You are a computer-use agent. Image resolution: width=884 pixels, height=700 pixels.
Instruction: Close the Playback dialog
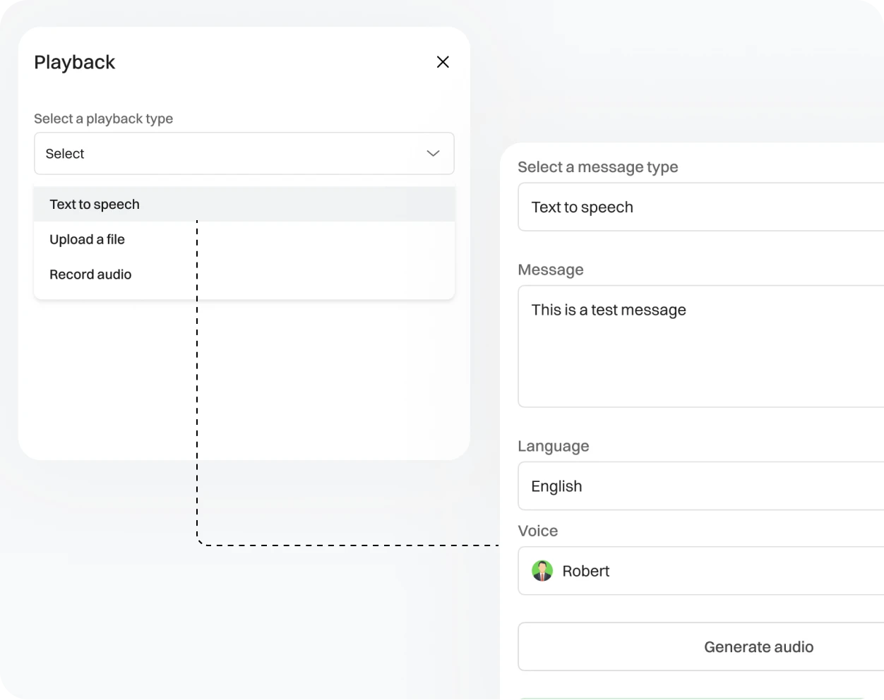point(443,62)
